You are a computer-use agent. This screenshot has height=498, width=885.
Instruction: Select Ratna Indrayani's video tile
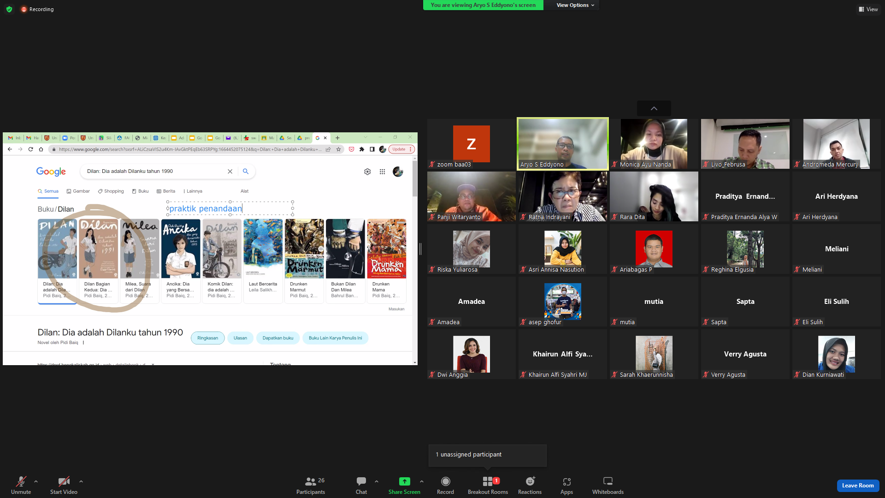562,196
